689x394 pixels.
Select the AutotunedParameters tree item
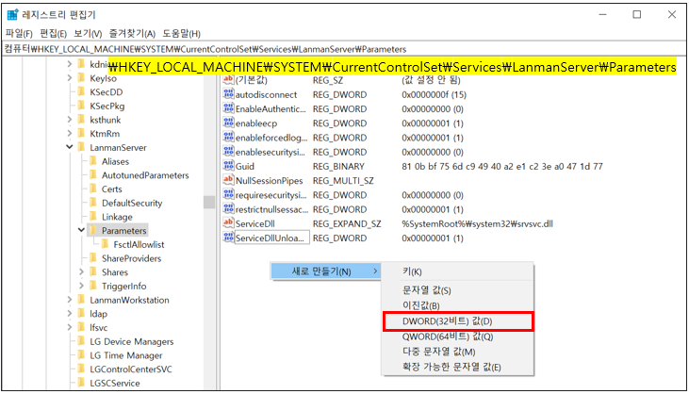(145, 175)
